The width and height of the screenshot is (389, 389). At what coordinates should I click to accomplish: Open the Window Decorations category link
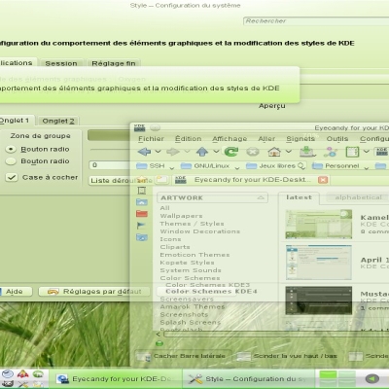pyautogui.click(x=200, y=231)
